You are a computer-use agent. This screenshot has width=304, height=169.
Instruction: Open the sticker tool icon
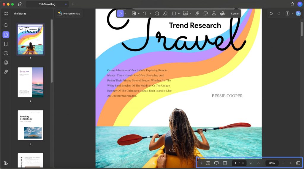coord(205,14)
